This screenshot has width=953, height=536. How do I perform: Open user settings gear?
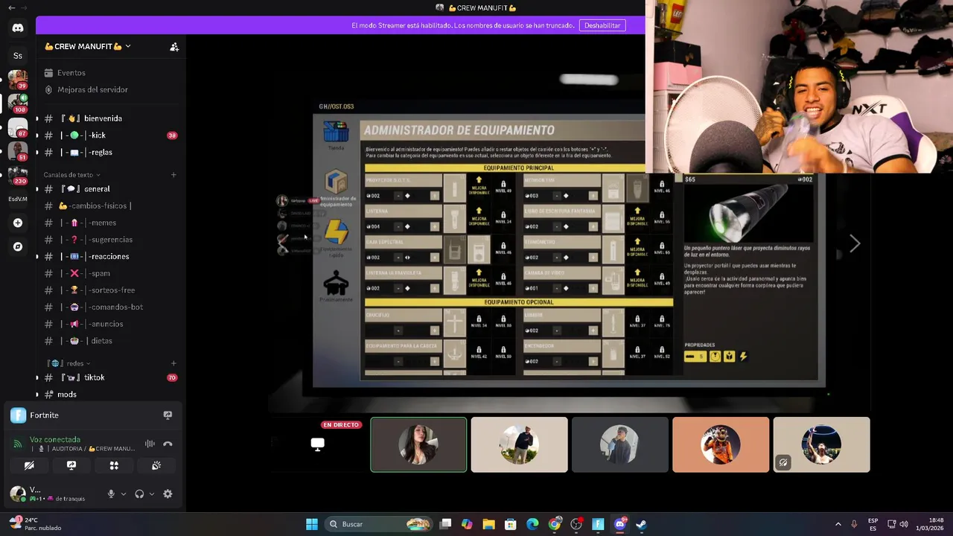(168, 494)
